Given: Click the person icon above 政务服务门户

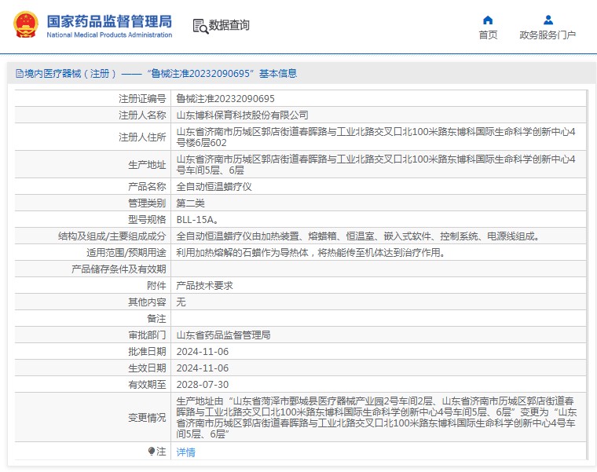Looking at the screenshot, I should point(548,20).
